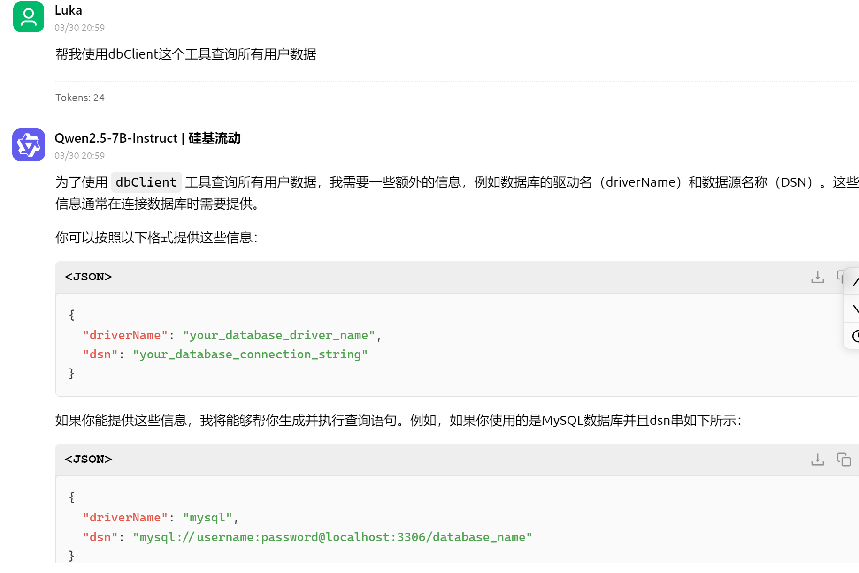This screenshot has width=859, height=573.
Task: Click the Tokens: 24 label
Action: tap(80, 98)
